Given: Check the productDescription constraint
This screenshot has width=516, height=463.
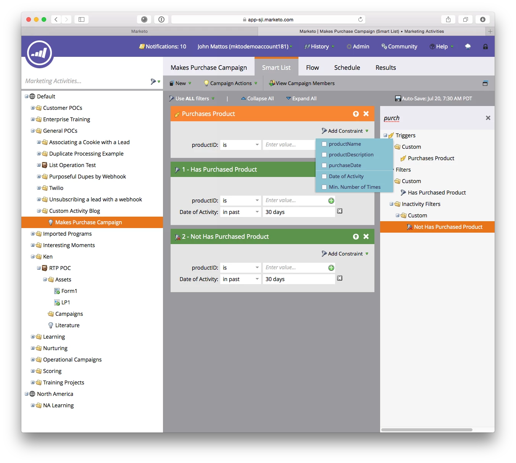Looking at the screenshot, I should click(324, 154).
